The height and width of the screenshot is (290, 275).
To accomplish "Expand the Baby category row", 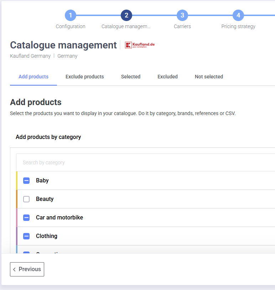I will click(142, 181).
